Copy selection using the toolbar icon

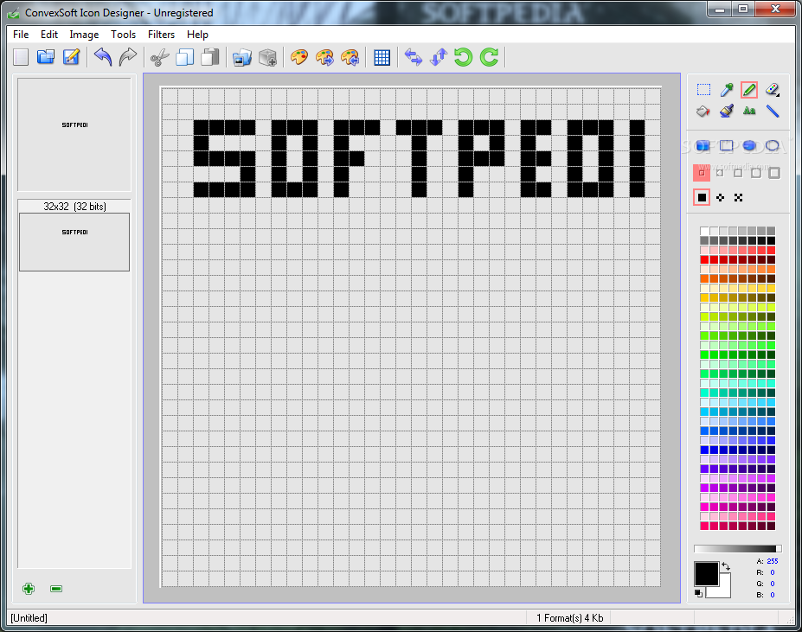184,57
